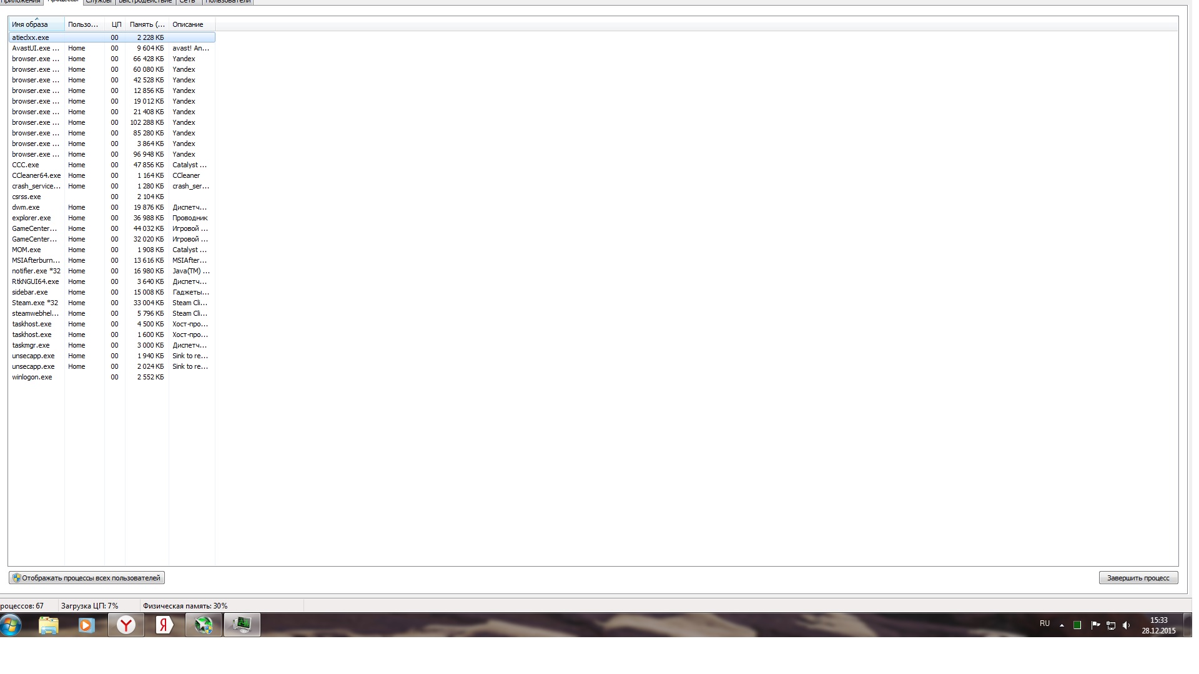Open Windows Explorer from the taskbar

[48, 625]
